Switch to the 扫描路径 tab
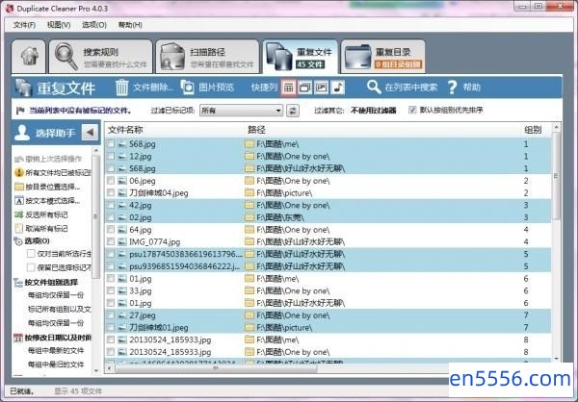The width and height of the screenshot is (578, 402). coord(207,57)
